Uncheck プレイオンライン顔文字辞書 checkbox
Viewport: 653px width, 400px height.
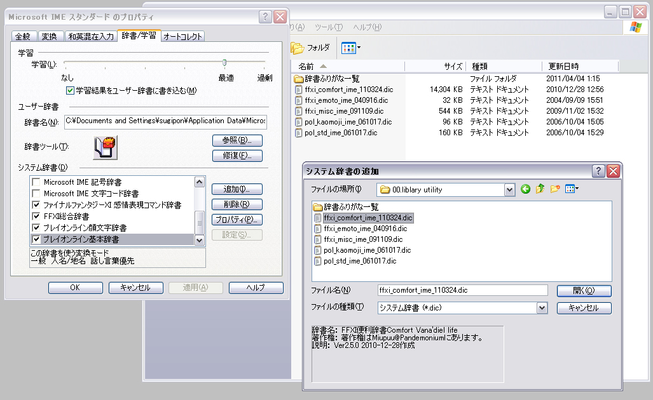tap(36, 228)
